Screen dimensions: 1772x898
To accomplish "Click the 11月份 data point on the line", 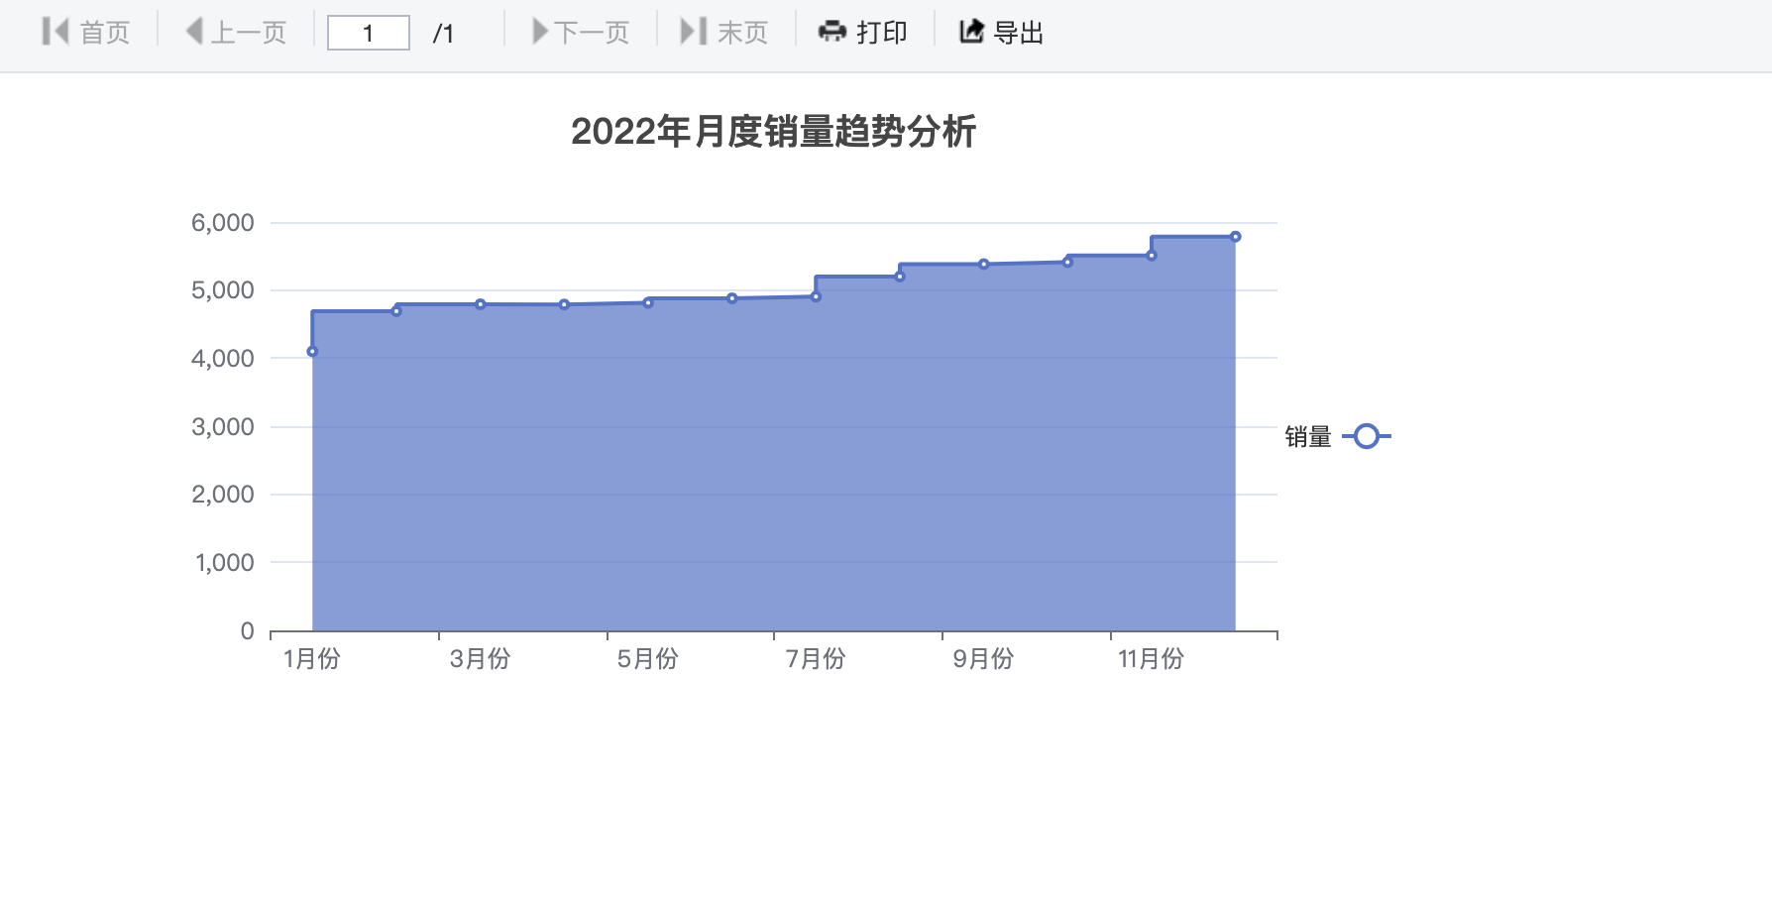I will pyautogui.click(x=1152, y=256).
